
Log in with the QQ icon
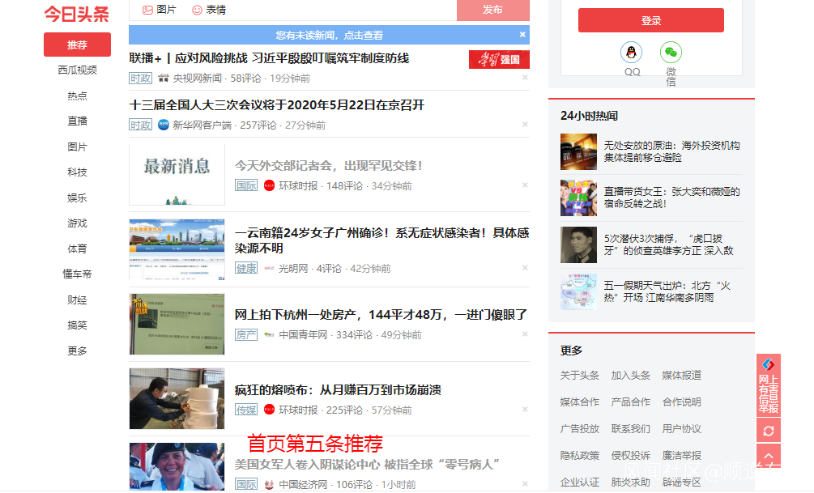point(631,53)
